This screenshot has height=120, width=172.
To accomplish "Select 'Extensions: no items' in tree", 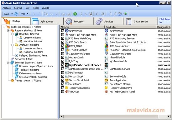I will pyautogui.click(x=30, y=73).
